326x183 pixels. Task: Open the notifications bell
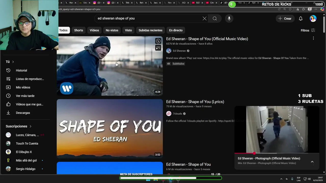click(x=301, y=19)
